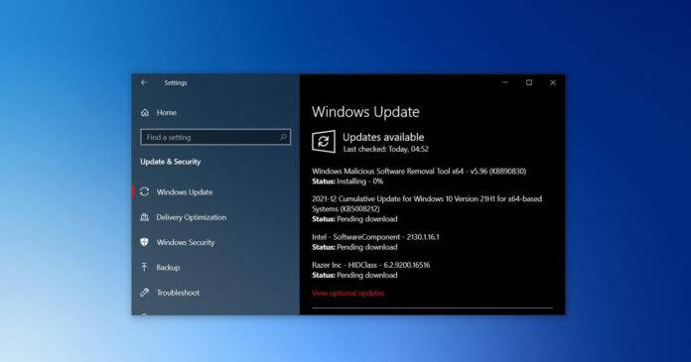Screen dimensions: 691x362
Task: Minimize the Settings window
Action: 505,82
